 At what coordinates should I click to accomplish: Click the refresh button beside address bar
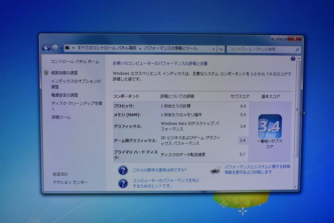pyautogui.click(x=220, y=49)
